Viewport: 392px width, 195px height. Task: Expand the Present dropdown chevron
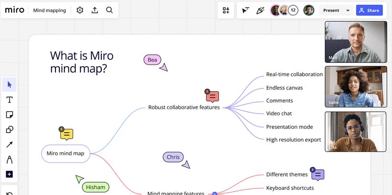tap(348, 10)
